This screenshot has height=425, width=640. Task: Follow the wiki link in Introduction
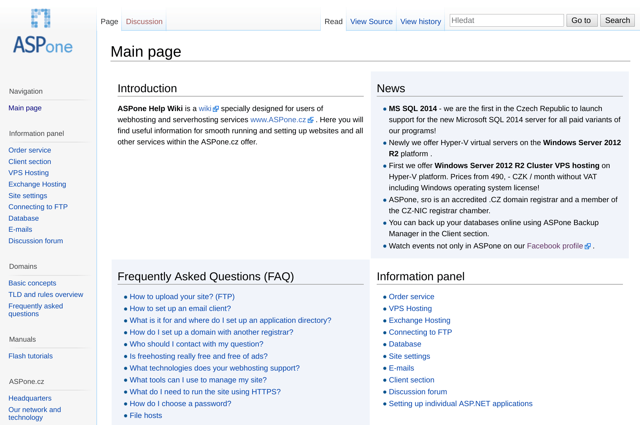tap(205, 109)
